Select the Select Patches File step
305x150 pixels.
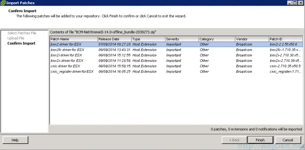click(22, 33)
